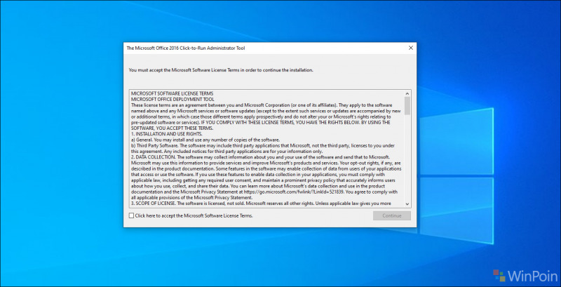561x287 pixels.
Task: Click the go.microsoft.com fwlink URL text
Action: click(294, 192)
